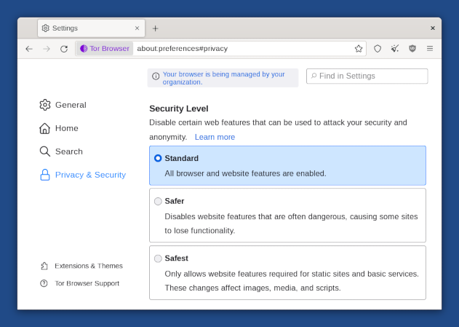Open Extensions & Themes
Viewport: 459px width, 327px height.
pyautogui.click(x=81, y=266)
